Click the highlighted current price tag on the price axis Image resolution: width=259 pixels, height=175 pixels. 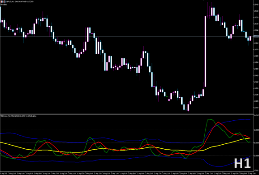[x=256, y=36]
